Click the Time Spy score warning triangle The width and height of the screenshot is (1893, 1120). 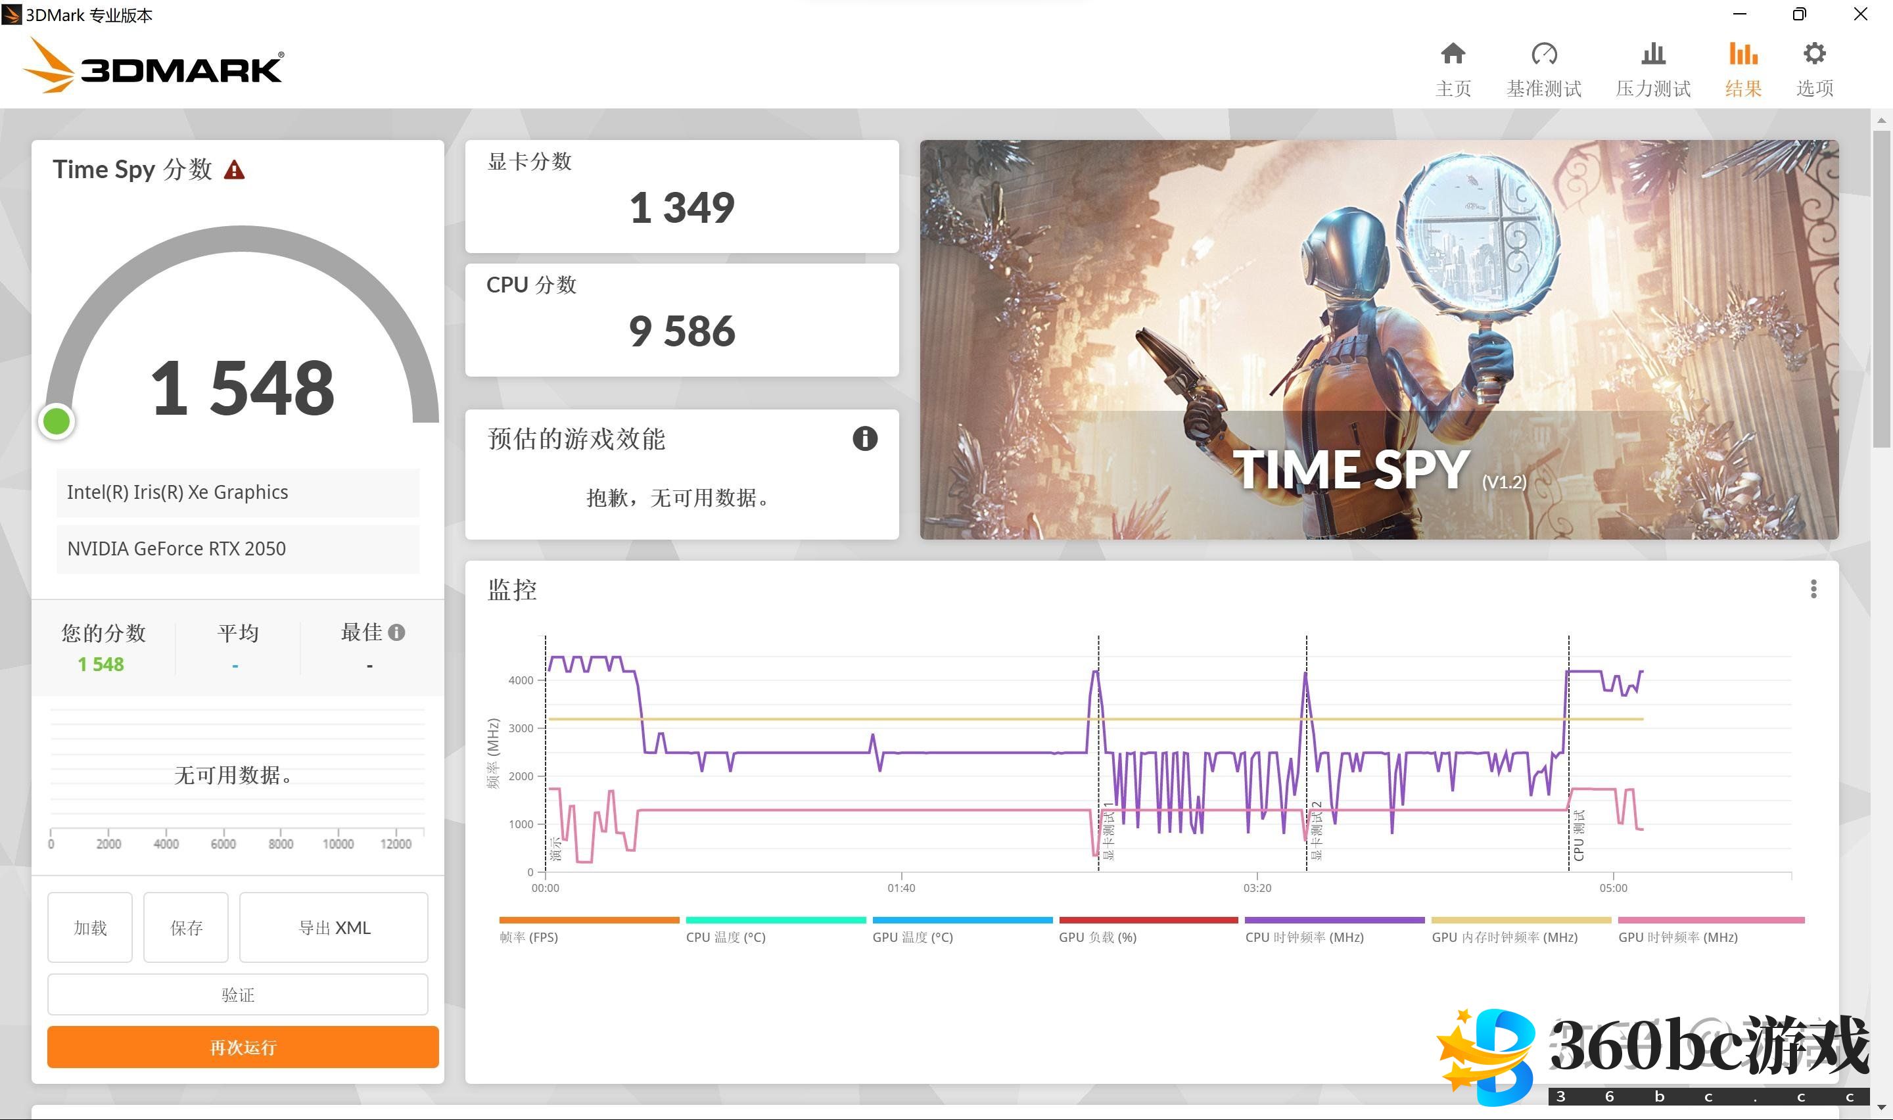[x=234, y=170]
